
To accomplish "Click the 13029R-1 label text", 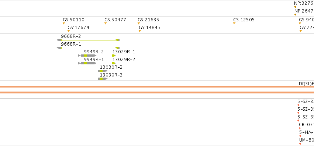I will [124, 52].
